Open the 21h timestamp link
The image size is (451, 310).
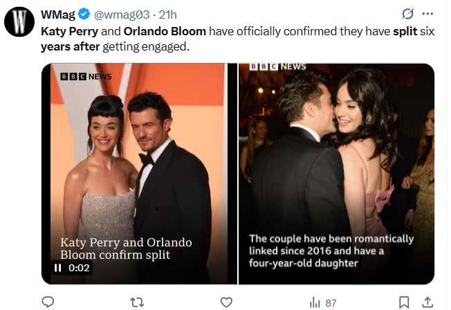coord(168,15)
